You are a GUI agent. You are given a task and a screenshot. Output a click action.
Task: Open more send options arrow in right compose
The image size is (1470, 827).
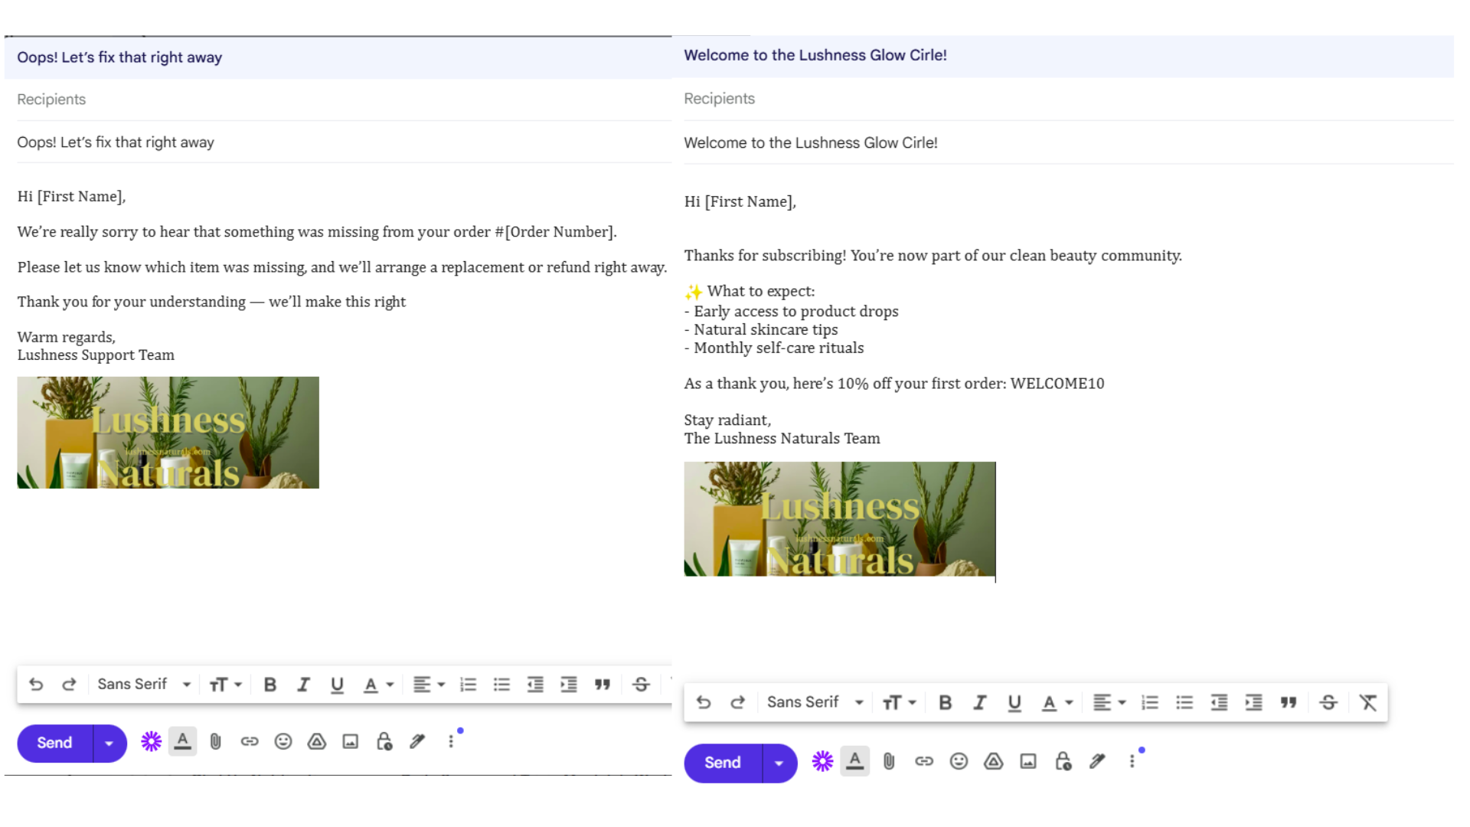(779, 763)
